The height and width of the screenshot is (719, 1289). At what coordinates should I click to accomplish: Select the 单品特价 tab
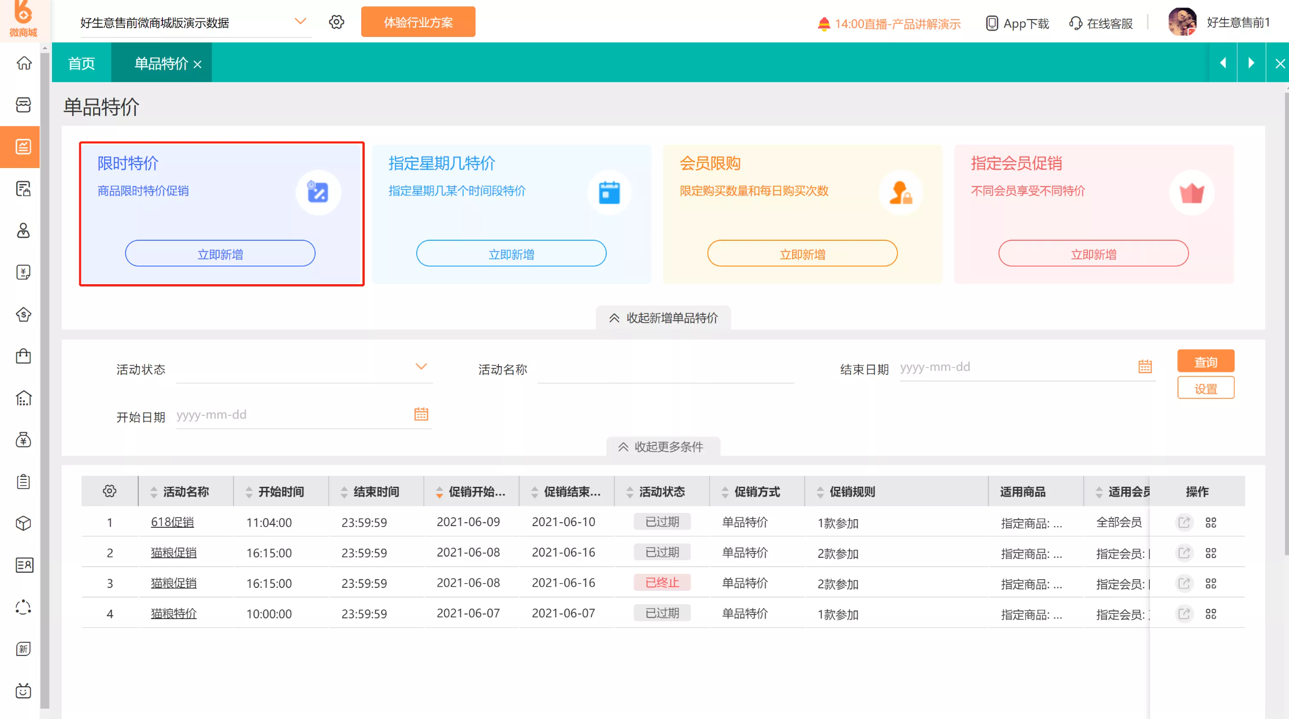[161, 64]
